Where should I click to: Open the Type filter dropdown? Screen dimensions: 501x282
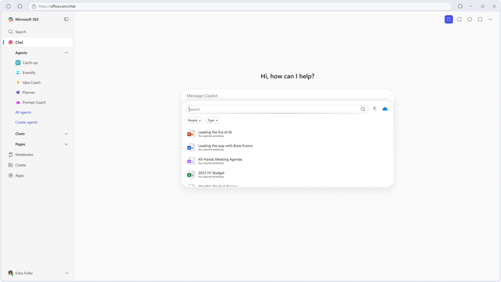point(213,120)
